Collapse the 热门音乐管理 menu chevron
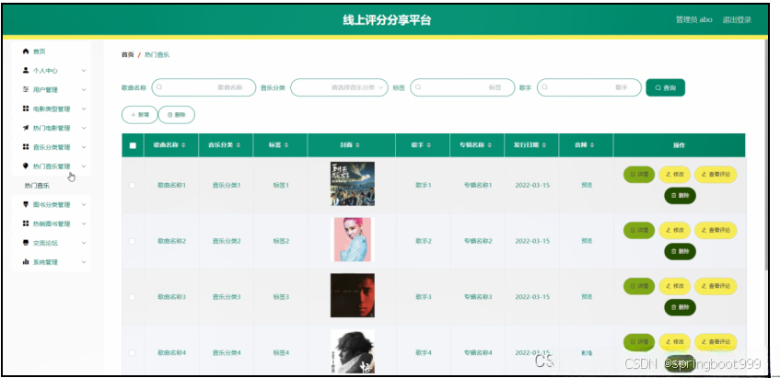The height and width of the screenshot is (378, 780). [84, 166]
